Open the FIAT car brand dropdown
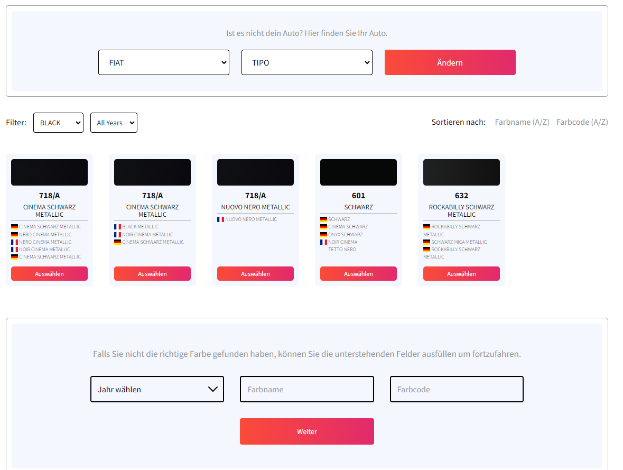Screen dimensions: 623x470 (164, 62)
